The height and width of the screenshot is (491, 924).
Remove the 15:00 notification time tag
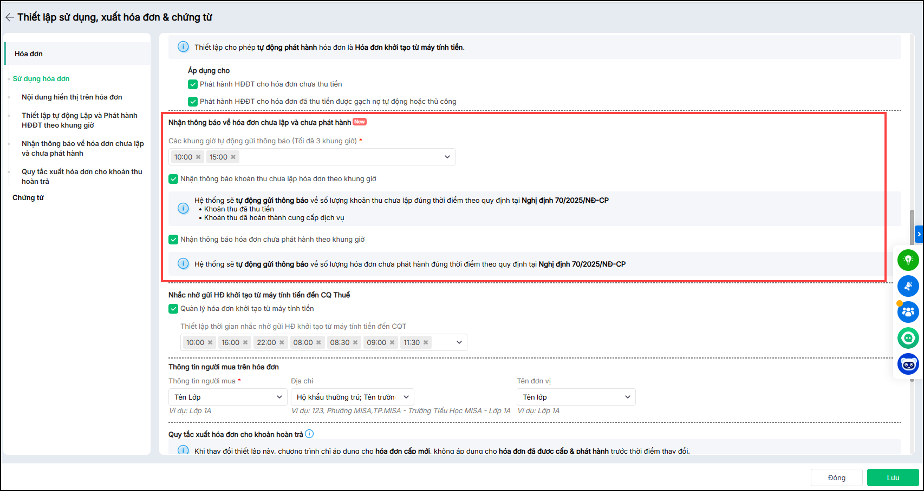pyautogui.click(x=233, y=157)
